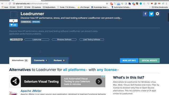Open Apps grid in bookmarks bar
169x95 pixels.
click(x=5, y=7)
